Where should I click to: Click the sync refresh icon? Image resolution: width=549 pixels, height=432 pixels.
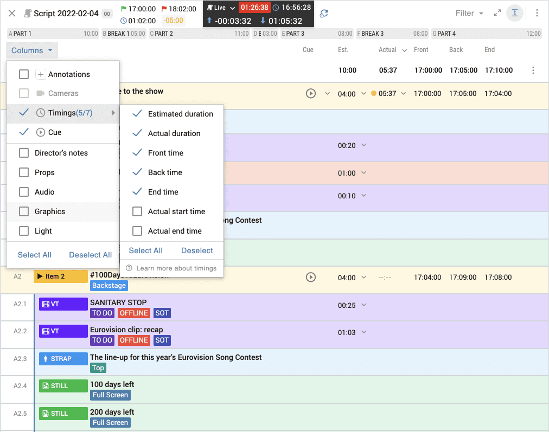(x=324, y=14)
